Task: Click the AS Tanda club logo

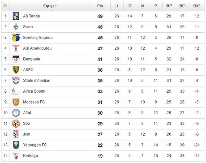Action: pyautogui.click(x=16, y=16)
